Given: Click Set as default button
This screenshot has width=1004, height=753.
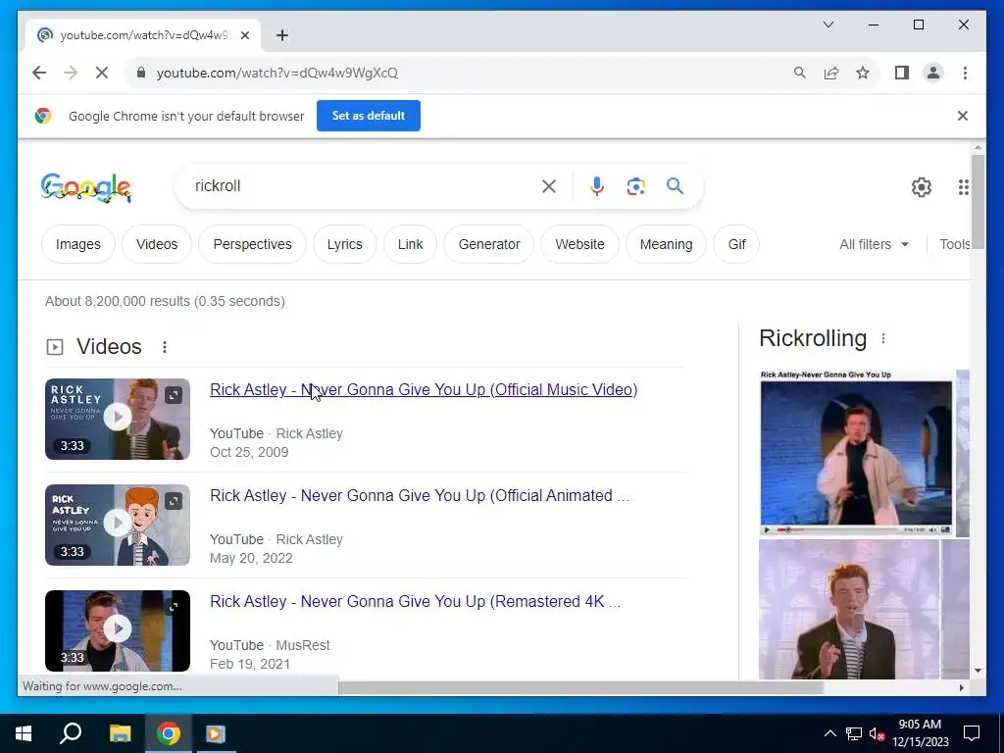Looking at the screenshot, I should pos(369,116).
